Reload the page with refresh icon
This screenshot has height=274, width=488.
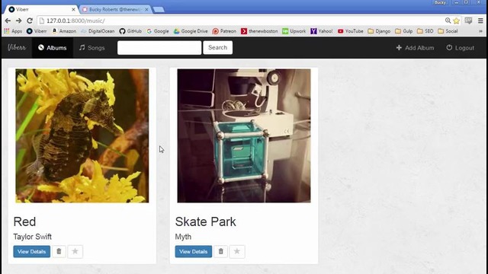coord(30,21)
